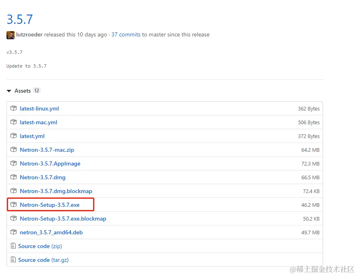The width and height of the screenshot is (357, 276).
Task: Download Netron-3.5.7.dmg.blockmap
Action: pyautogui.click(x=56, y=191)
